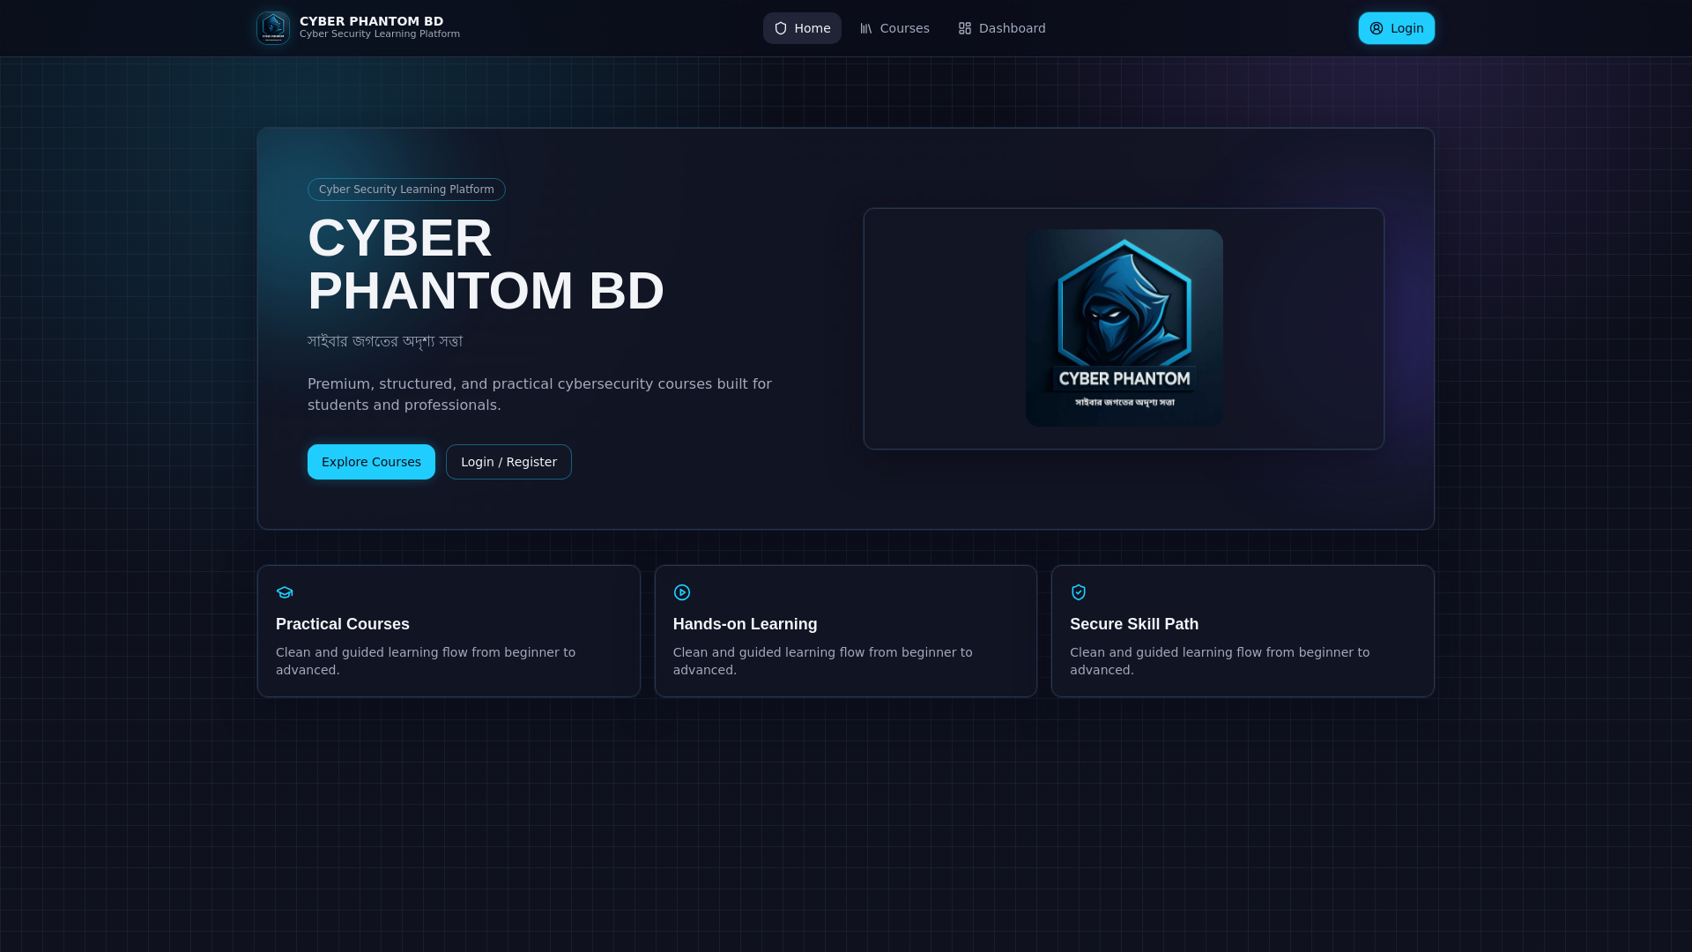
Task: Click the user circle icon in Login button
Action: [x=1377, y=28]
